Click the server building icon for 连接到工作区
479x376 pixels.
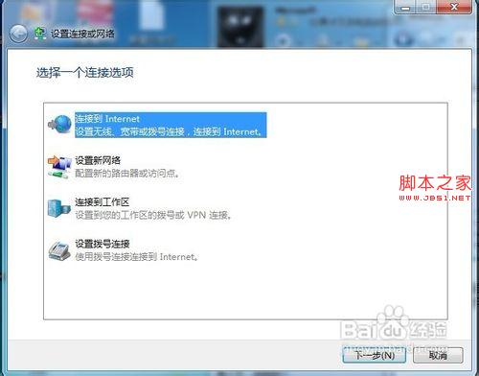[58, 208]
